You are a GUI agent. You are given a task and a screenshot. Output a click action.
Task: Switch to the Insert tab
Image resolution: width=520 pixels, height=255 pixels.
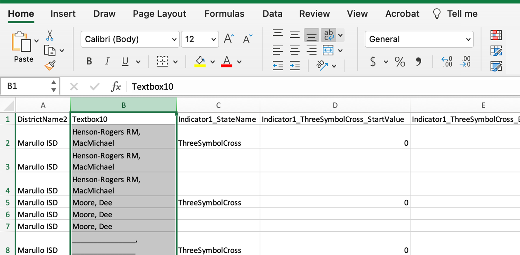click(63, 14)
